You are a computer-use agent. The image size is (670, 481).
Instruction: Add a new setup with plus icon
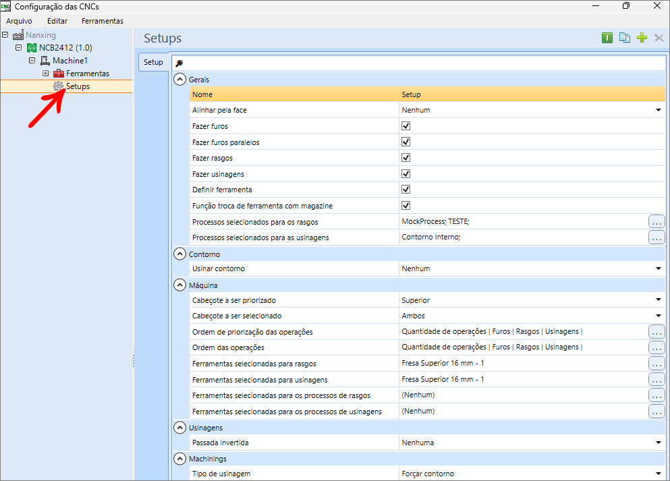point(642,38)
